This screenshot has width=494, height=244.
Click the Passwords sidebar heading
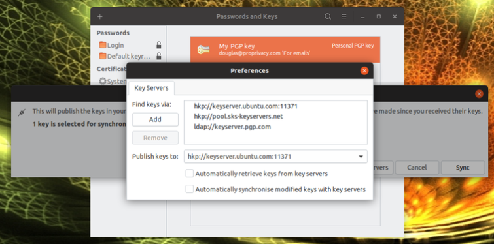pos(113,33)
